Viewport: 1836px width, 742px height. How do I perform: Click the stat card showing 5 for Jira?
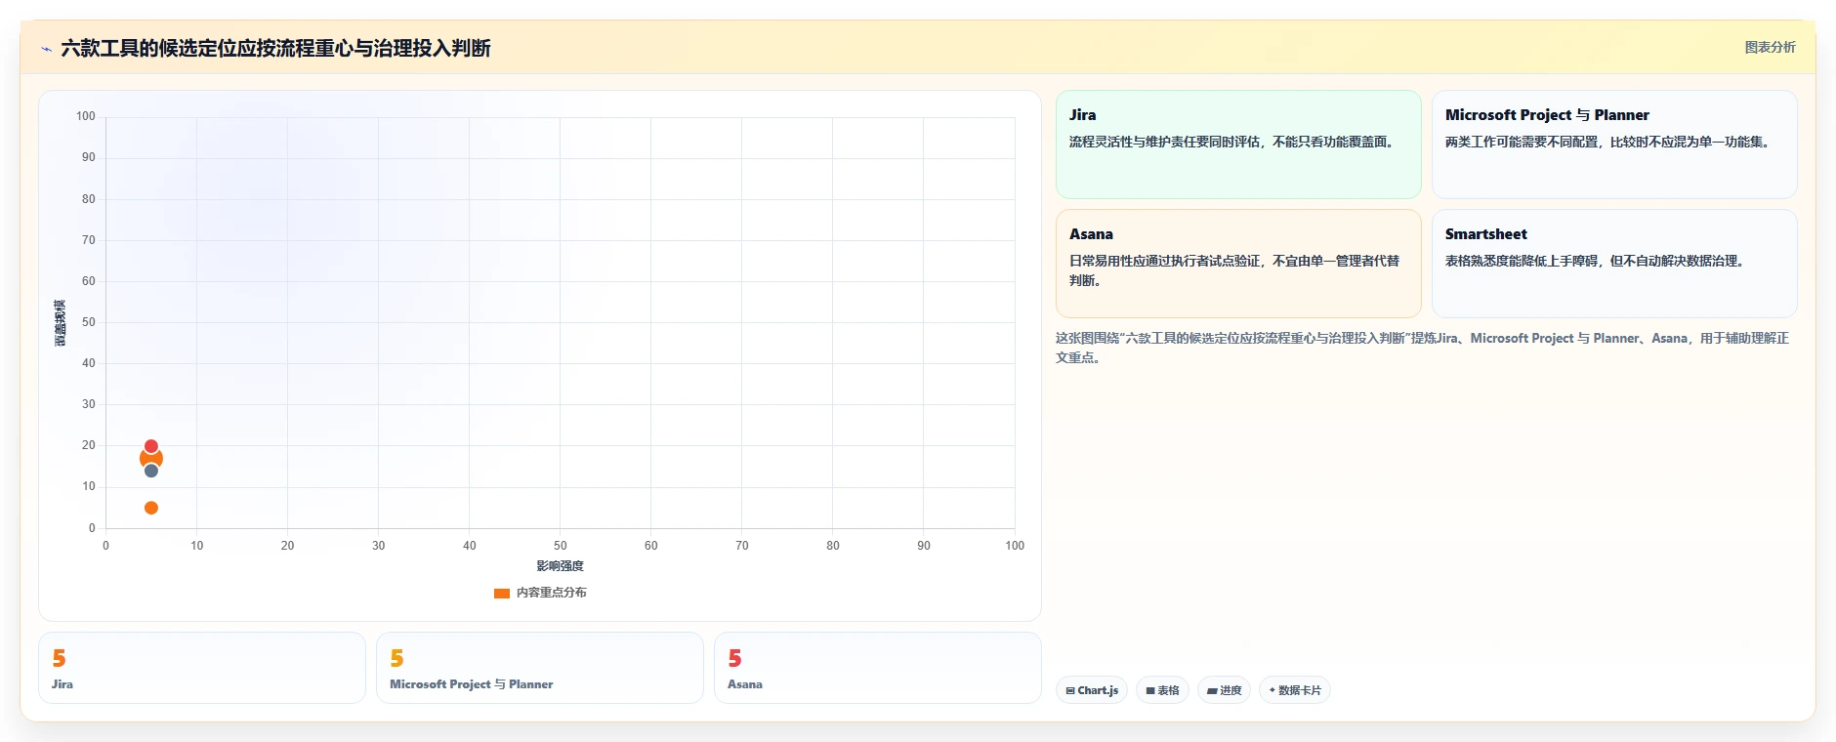pyautogui.click(x=202, y=668)
